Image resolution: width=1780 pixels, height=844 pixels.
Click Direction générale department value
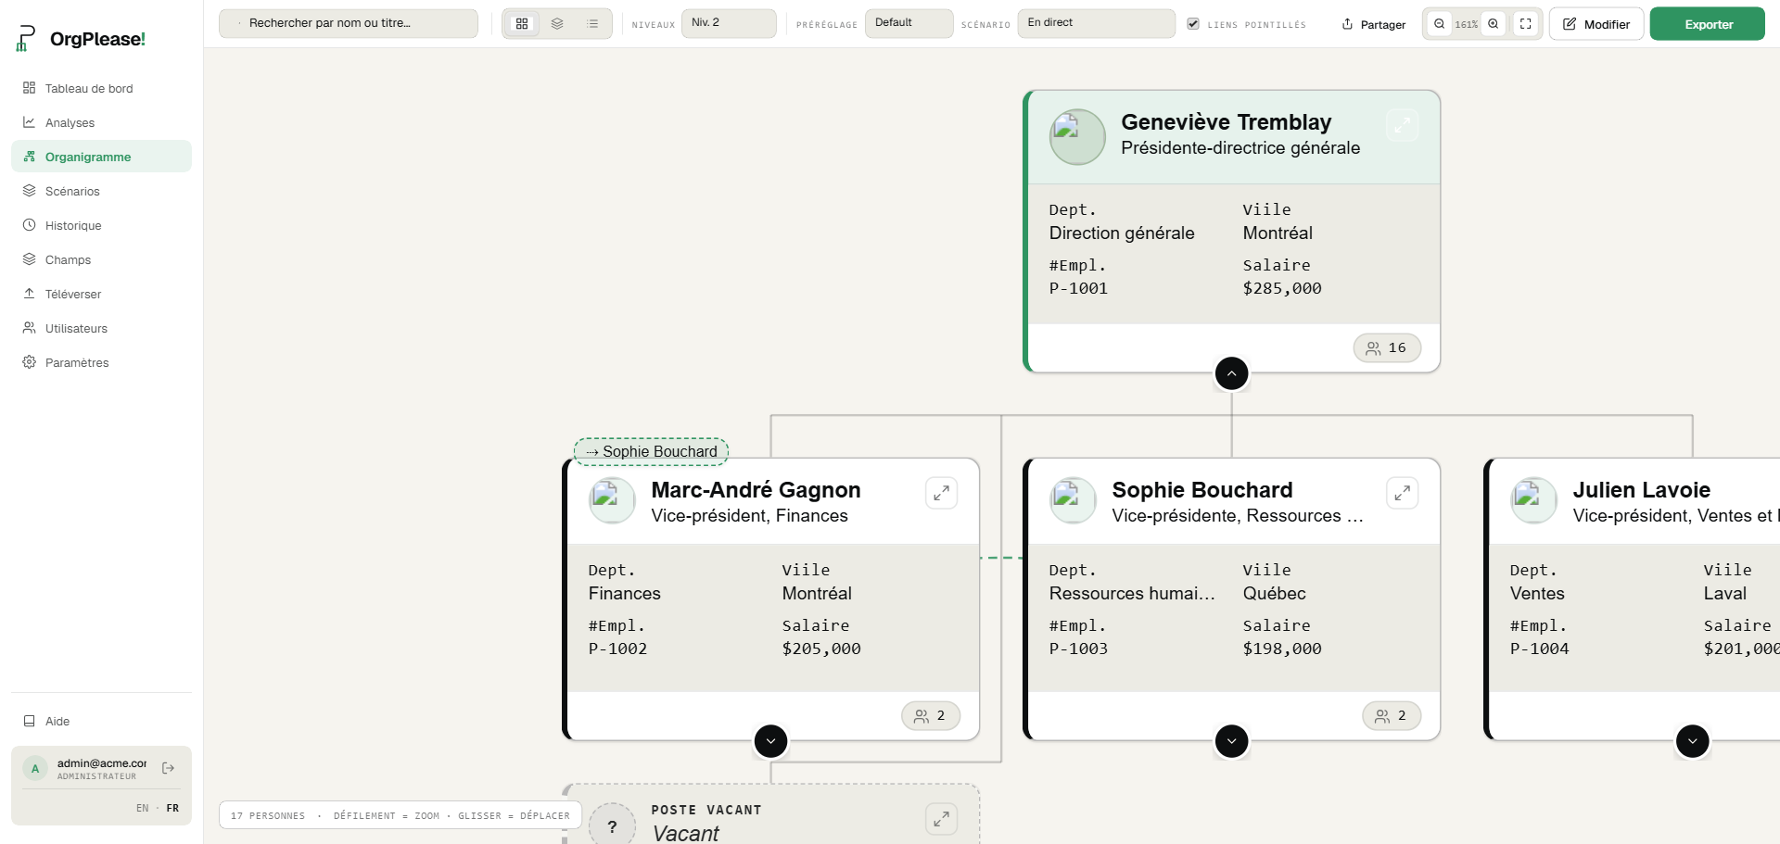(1122, 233)
